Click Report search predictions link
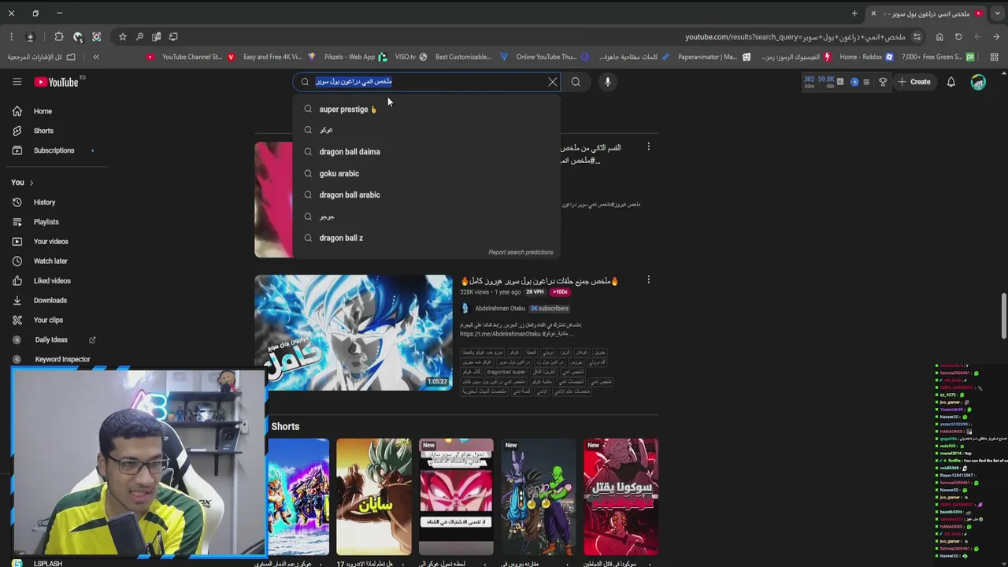1008x567 pixels. click(521, 252)
